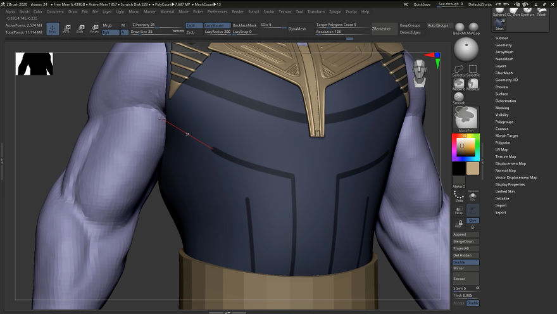The width and height of the screenshot is (557, 314).
Task: Expand the Geometry section
Action: [x=503, y=45]
